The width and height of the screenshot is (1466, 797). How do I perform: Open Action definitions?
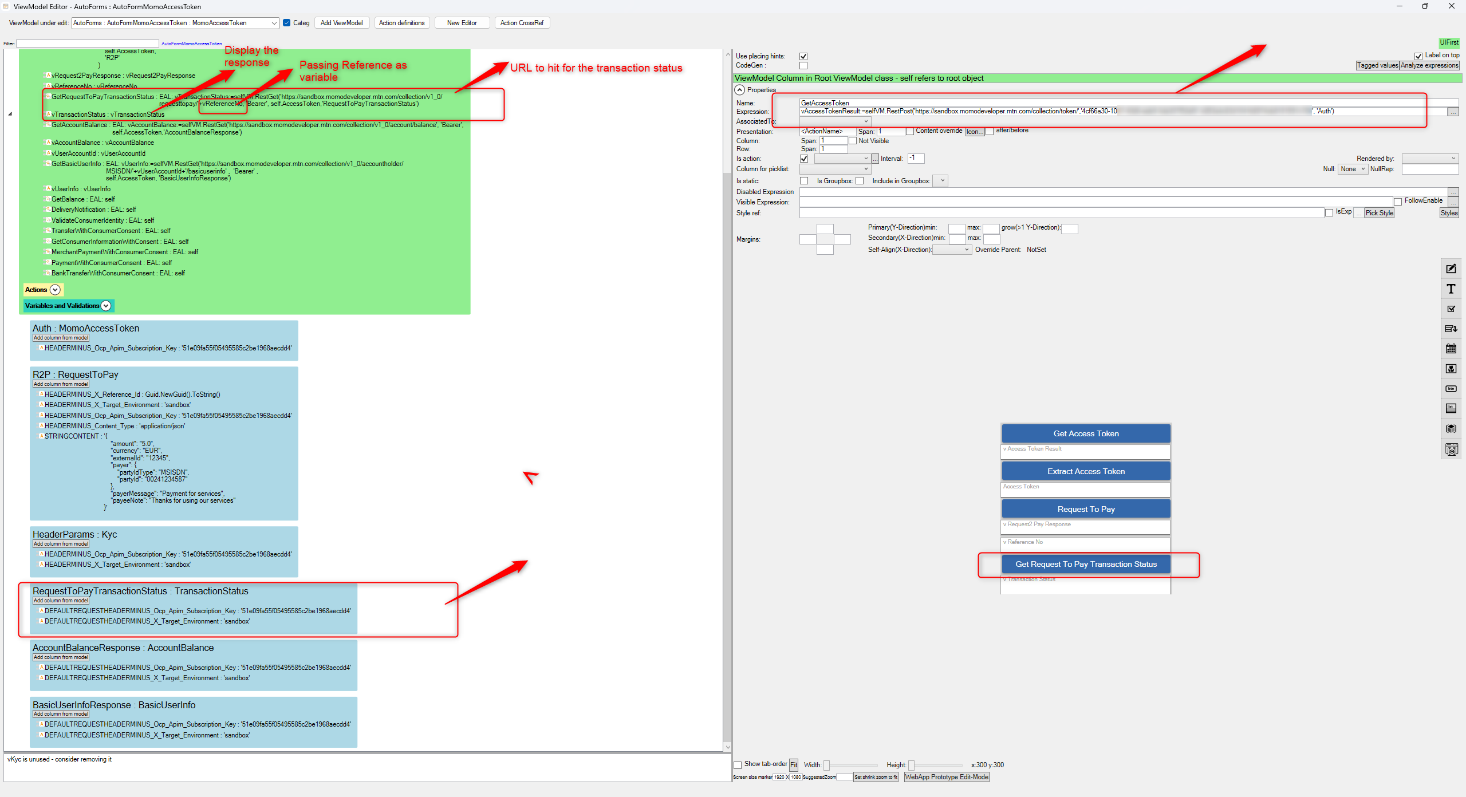pos(401,23)
